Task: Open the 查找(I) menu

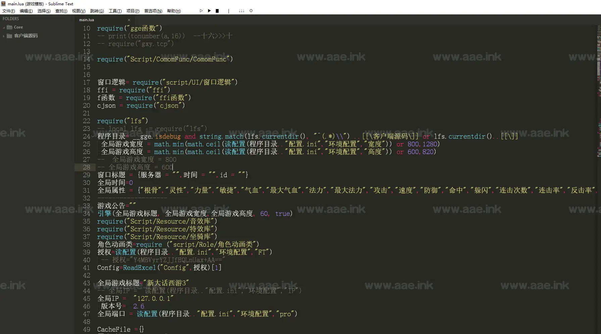Action: (61, 11)
